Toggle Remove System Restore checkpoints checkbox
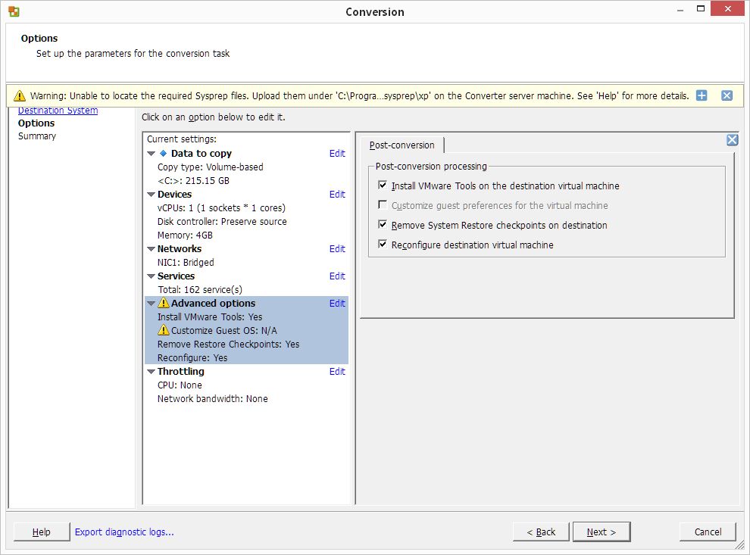Screen dimensions: 750x555 (383, 225)
